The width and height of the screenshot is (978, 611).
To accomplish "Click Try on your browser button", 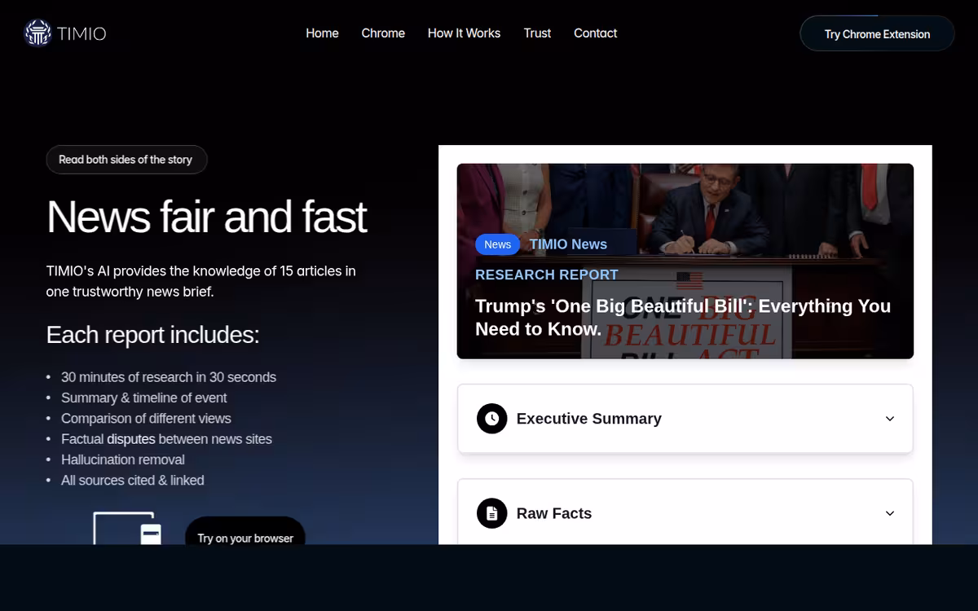I will pos(245,531).
